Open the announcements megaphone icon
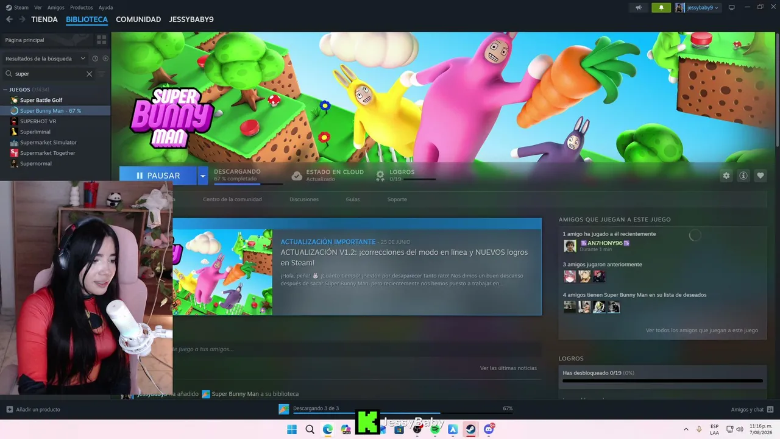 (x=639, y=8)
